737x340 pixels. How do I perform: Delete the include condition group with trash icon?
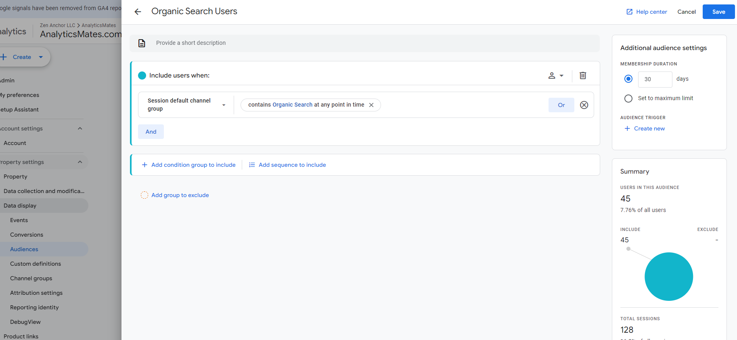(583, 76)
